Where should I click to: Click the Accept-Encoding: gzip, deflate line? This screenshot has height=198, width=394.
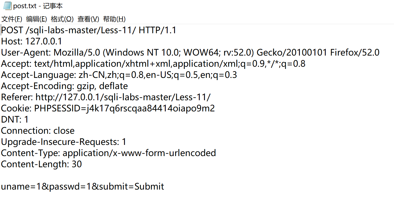point(64,86)
